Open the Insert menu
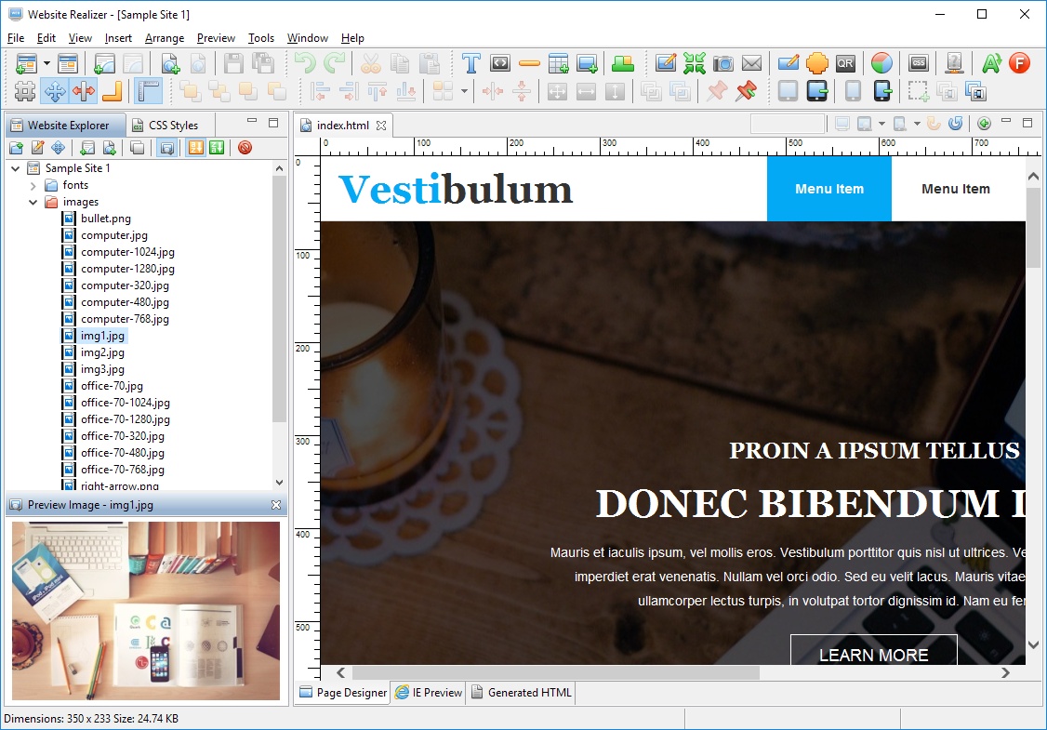Viewport: 1047px width, 730px height. click(118, 38)
